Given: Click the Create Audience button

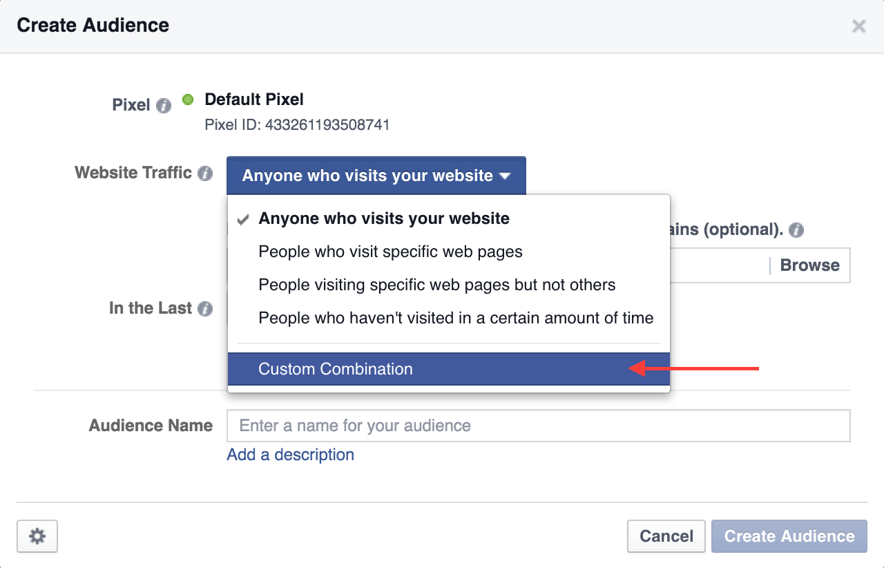Looking at the screenshot, I should coord(789,536).
